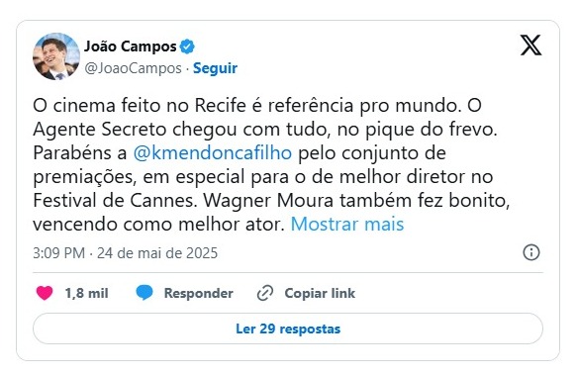577x375 pixels.
Task: Click the Festival de Cannes sentence
Action: pos(114,201)
